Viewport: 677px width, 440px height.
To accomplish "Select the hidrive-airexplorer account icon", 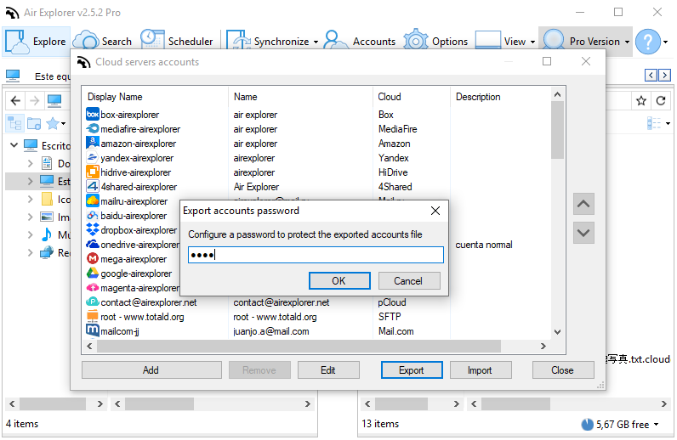I will point(93,172).
